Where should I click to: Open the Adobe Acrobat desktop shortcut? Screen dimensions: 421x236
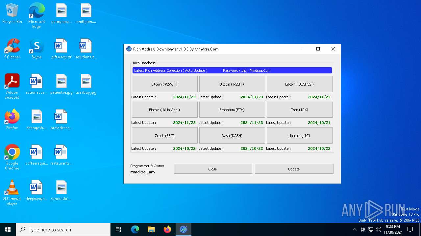(x=12, y=87)
